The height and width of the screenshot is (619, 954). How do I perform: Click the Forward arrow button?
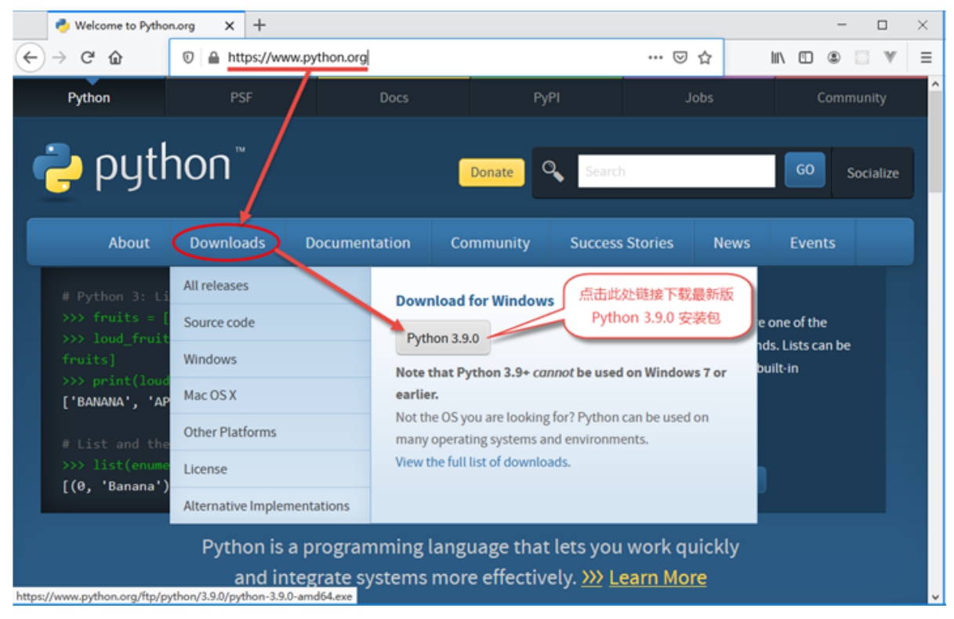coord(60,57)
